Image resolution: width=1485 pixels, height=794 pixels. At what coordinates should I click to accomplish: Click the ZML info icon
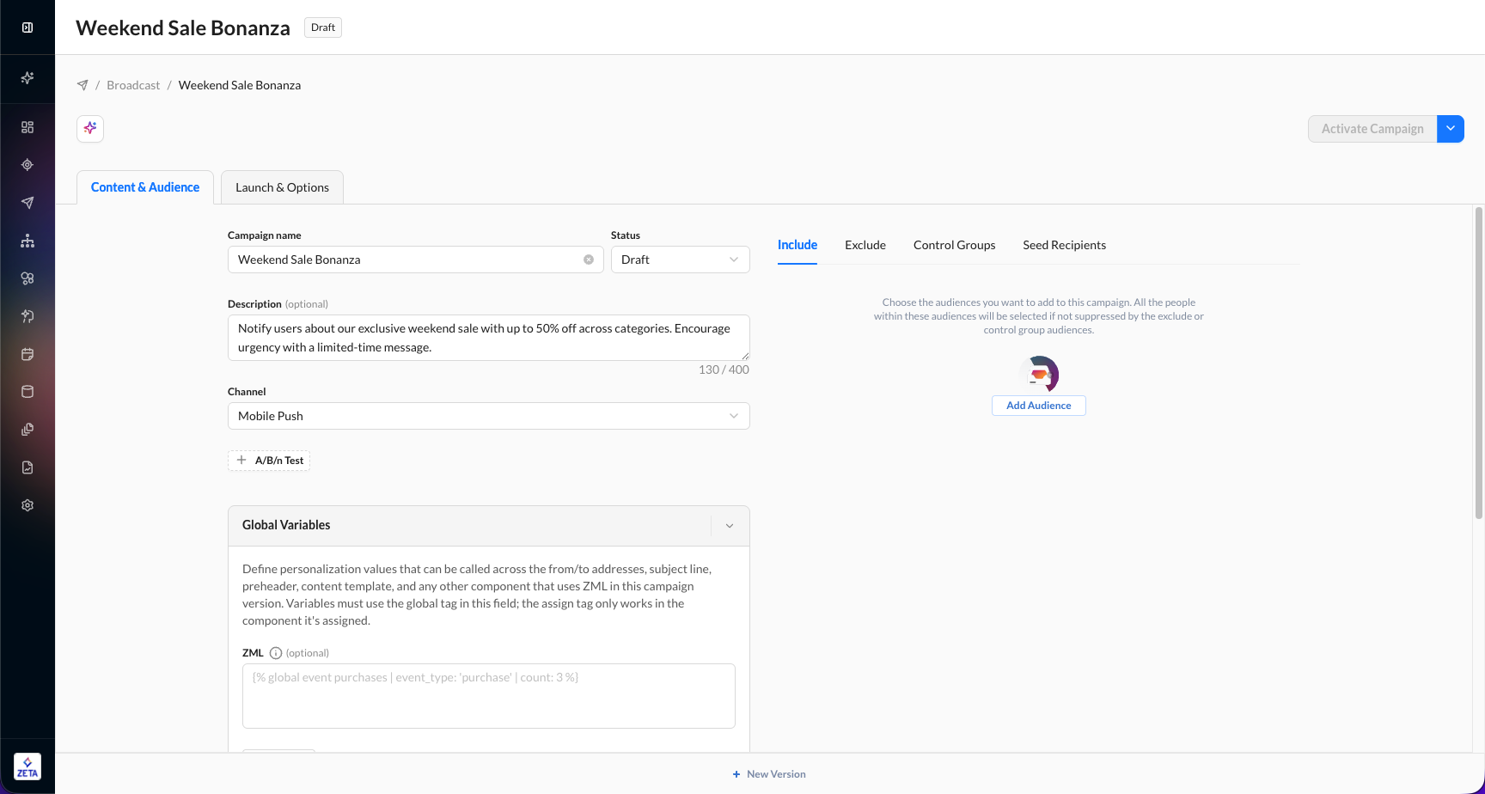[276, 653]
